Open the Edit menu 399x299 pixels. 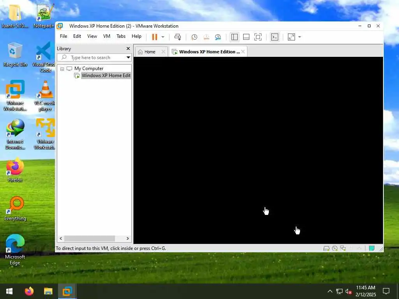tap(77, 36)
